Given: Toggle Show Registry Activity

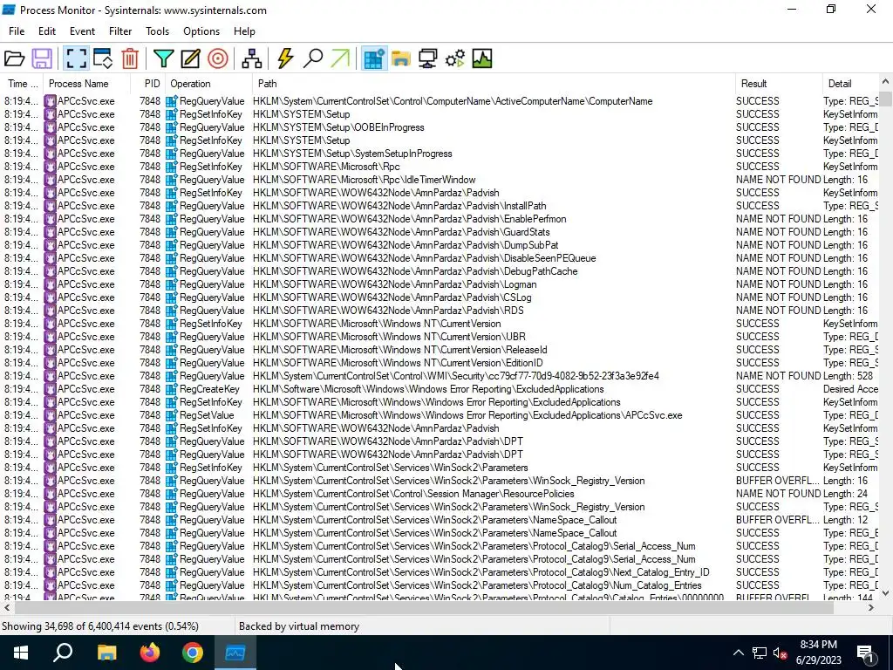Looking at the screenshot, I should pos(374,58).
